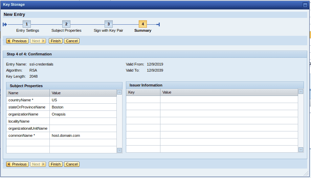Select step 4 Summary

click(x=143, y=24)
